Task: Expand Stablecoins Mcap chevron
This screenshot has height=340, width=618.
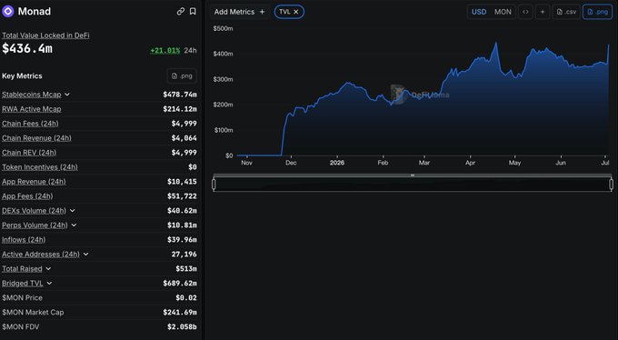Action: (x=67, y=95)
